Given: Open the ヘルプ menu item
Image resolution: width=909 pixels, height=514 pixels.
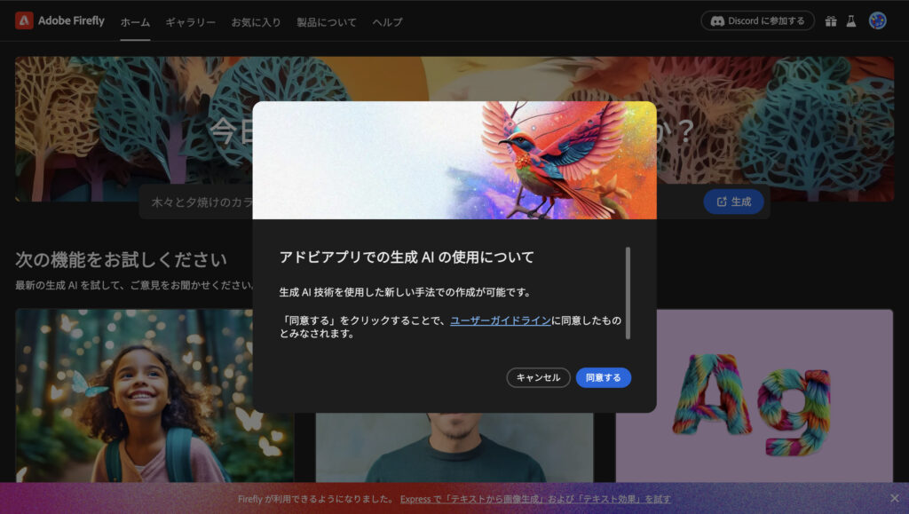Looking at the screenshot, I should click(x=387, y=22).
